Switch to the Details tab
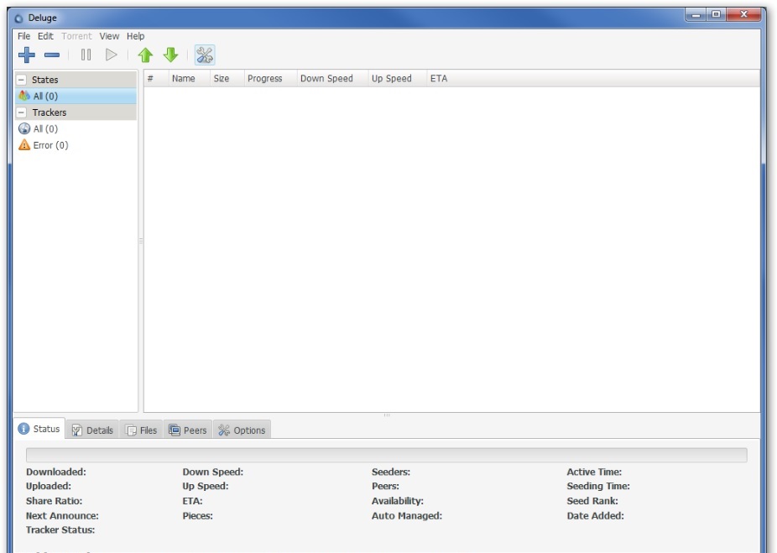 pyautogui.click(x=92, y=430)
